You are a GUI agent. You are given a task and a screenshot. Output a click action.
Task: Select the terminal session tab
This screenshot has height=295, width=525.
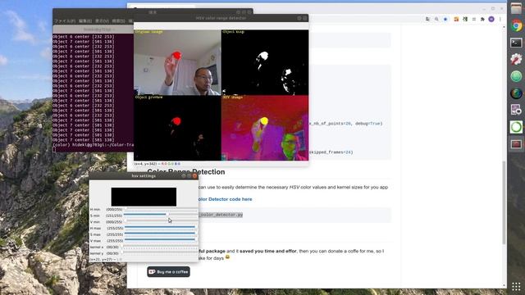coord(94,29)
